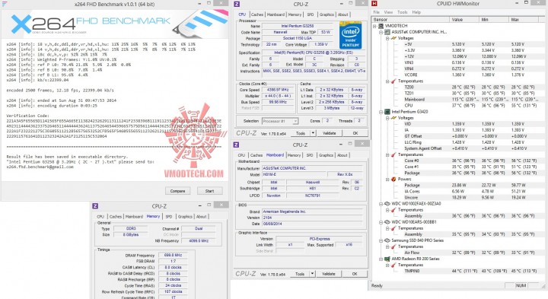This screenshot has width=548, height=299.
Task: Click the top CPU-Z window's purple Z icon
Action: [x=237, y=5]
